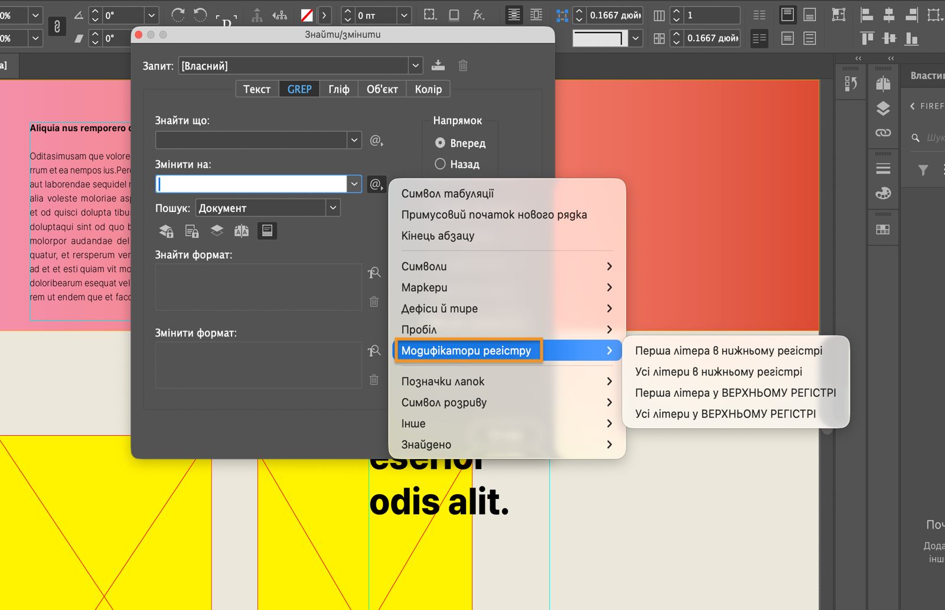The height and width of the screenshot is (610, 945).
Task: Click into the Змінити на input field
Action: click(x=251, y=184)
